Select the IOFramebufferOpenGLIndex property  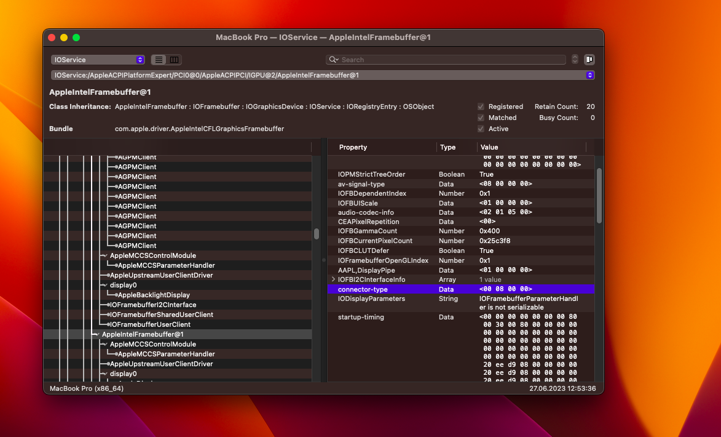pos(383,260)
